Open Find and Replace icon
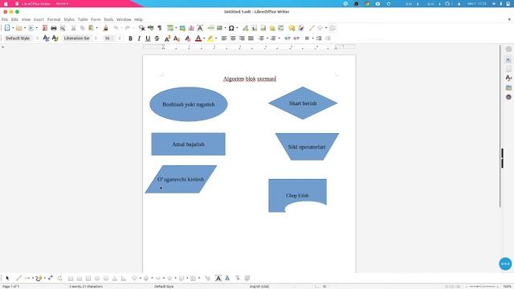The image size is (514, 289). click(x=141, y=28)
